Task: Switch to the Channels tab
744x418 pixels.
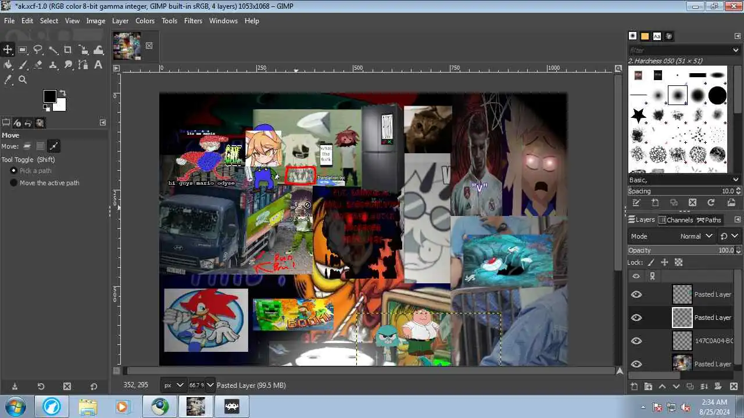Action: [x=675, y=219]
